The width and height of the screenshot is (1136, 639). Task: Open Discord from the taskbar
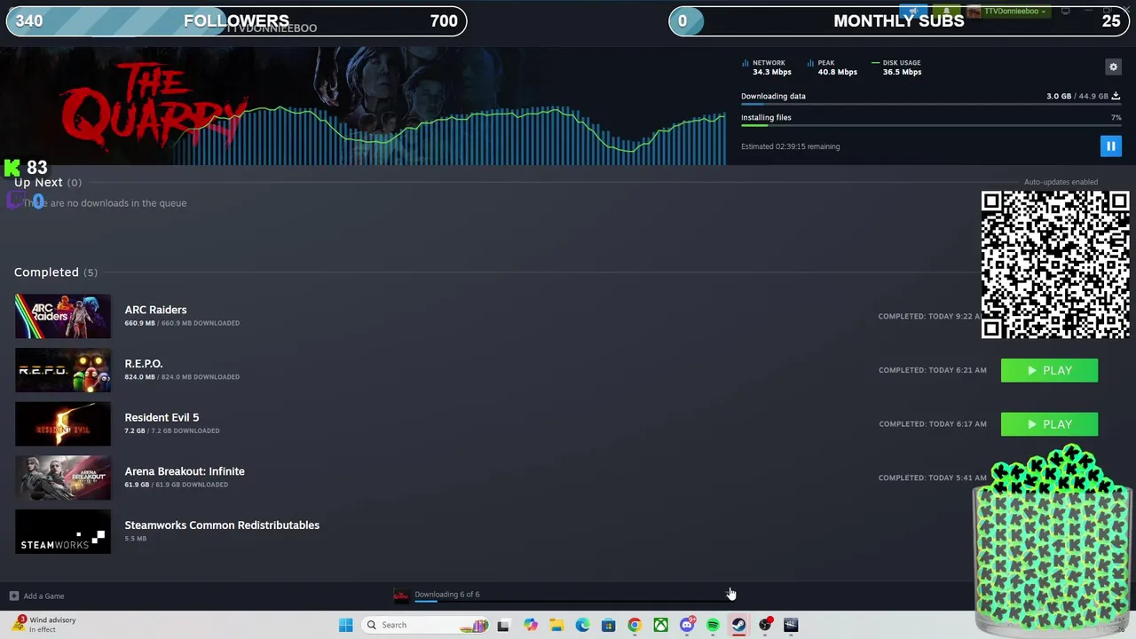(x=687, y=625)
